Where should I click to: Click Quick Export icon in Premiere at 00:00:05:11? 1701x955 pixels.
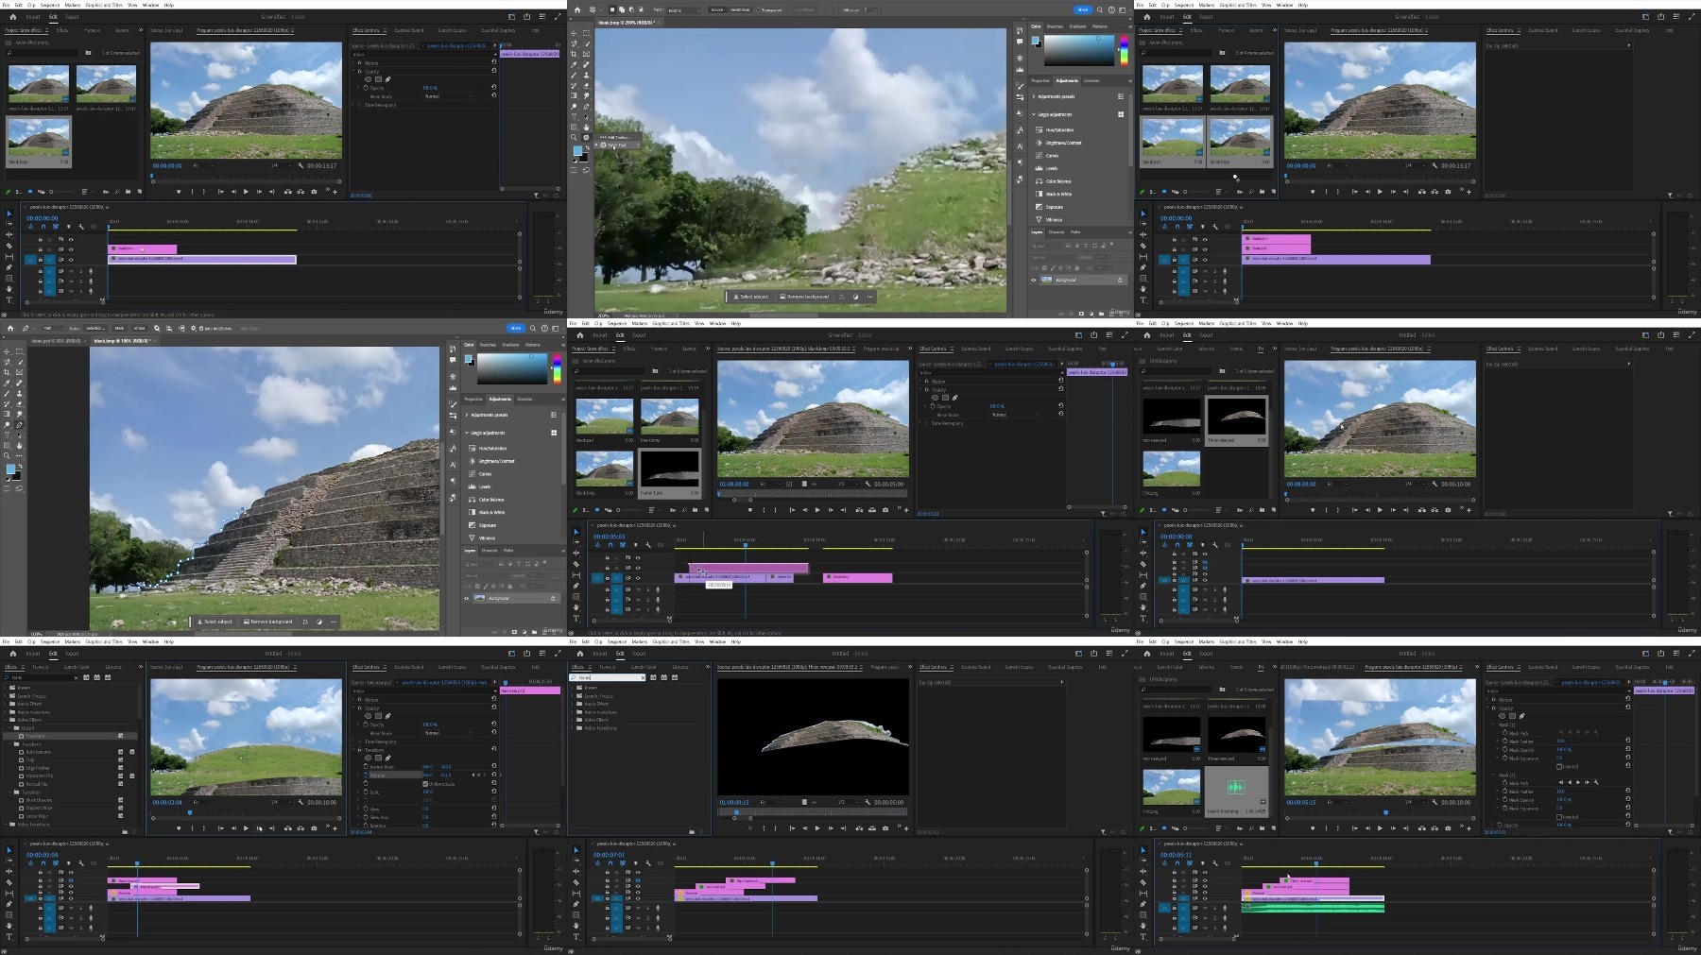click(1660, 654)
